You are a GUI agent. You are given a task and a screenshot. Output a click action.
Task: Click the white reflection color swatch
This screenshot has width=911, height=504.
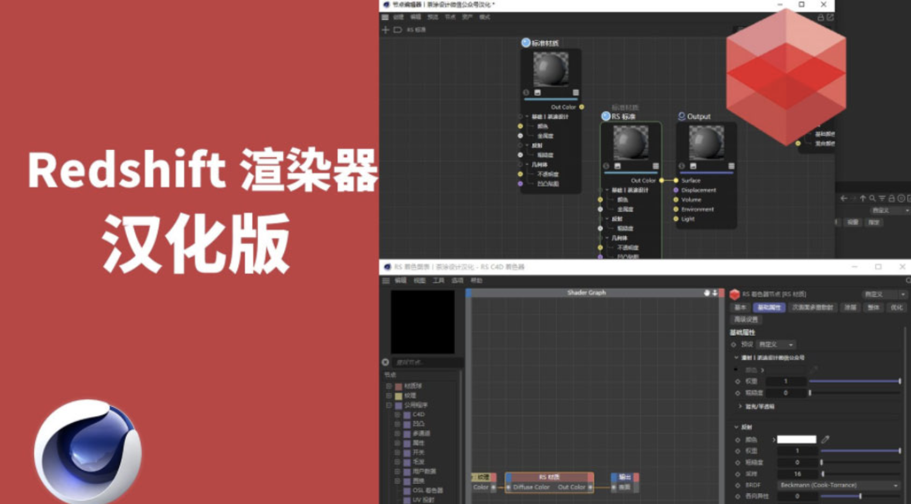(796, 439)
